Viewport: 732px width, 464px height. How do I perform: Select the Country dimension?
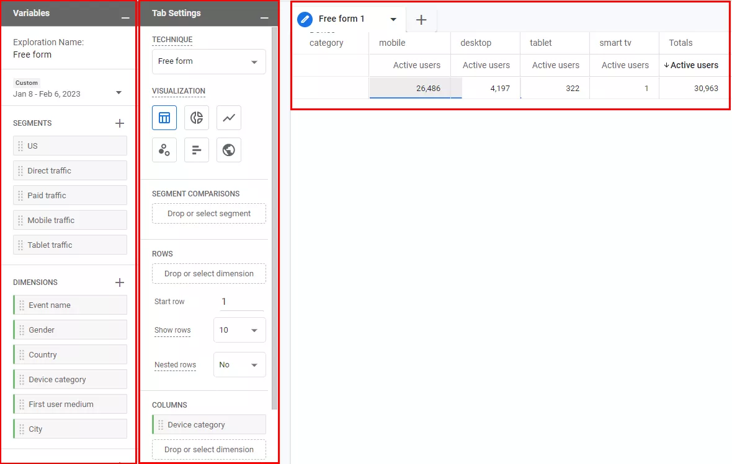(x=70, y=354)
